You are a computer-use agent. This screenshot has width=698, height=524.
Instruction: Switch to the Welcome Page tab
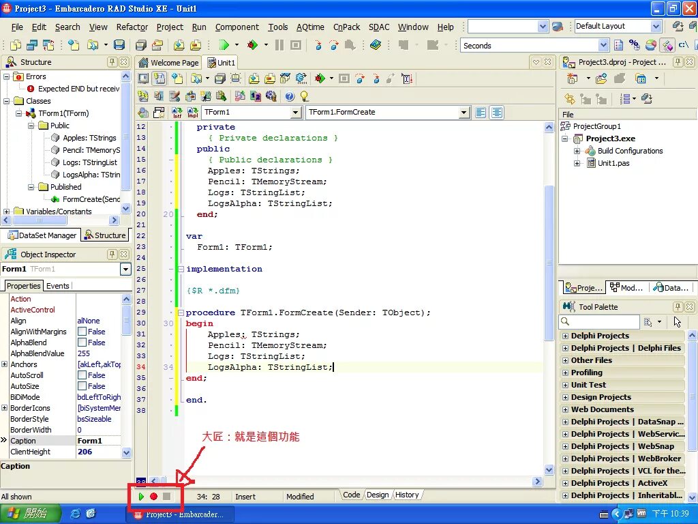pos(169,63)
